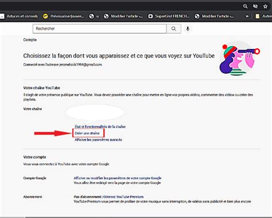
Task: Bookmark this page with the star icon
Action: pos(265,6)
